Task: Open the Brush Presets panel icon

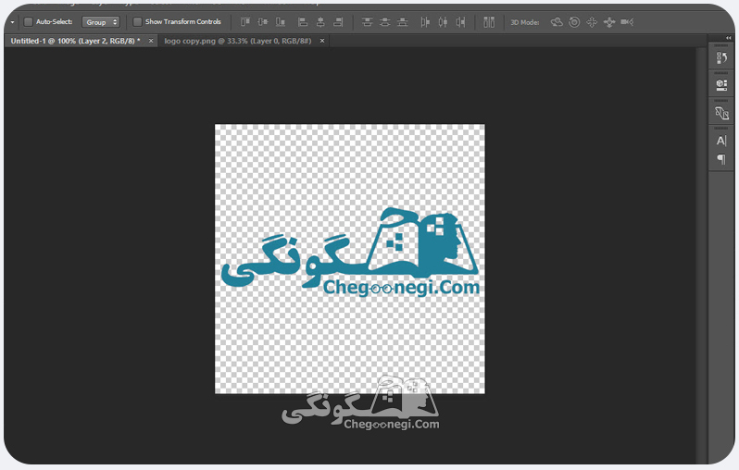Action: coord(721,113)
